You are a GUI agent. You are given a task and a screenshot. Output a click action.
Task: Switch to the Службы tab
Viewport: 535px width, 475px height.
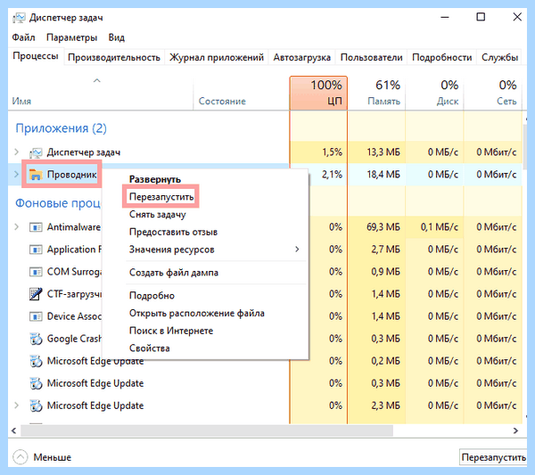click(500, 57)
